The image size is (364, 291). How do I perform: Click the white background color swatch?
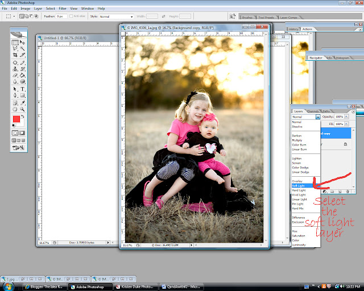point(22,124)
